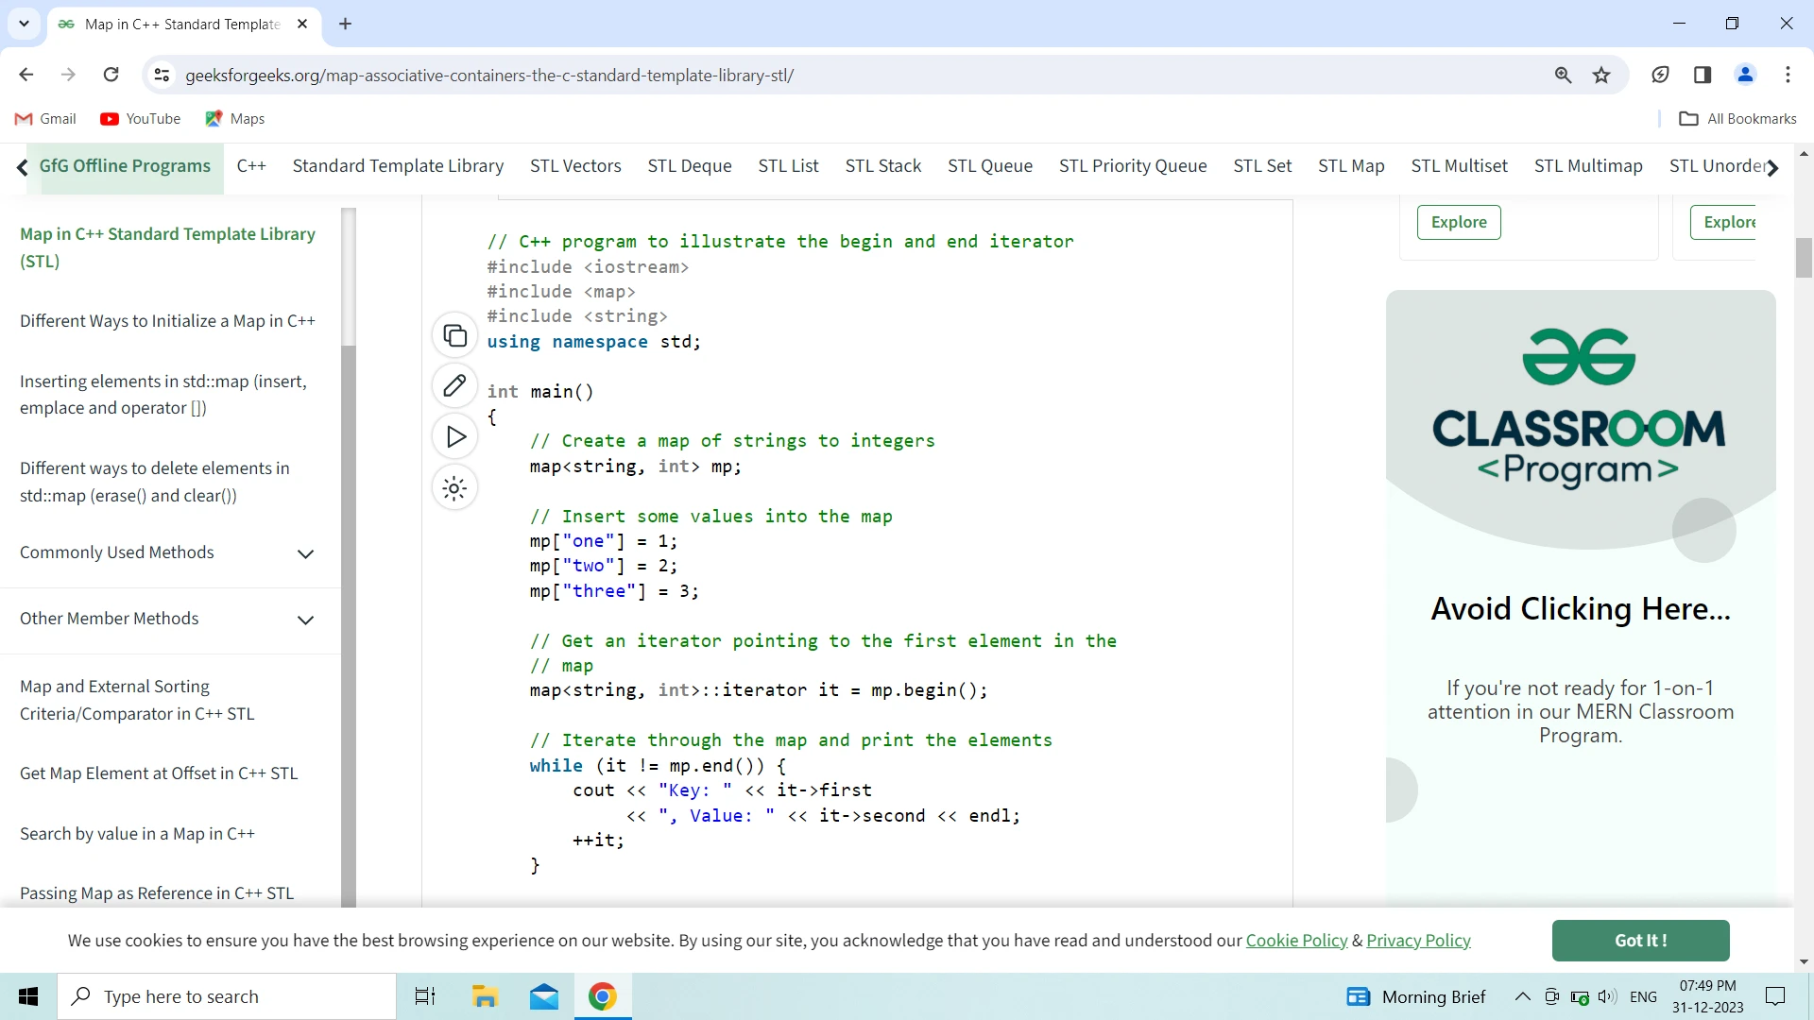The width and height of the screenshot is (1814, 1020).
Task: Click the Windows taskbar search box
Action: 227,996
